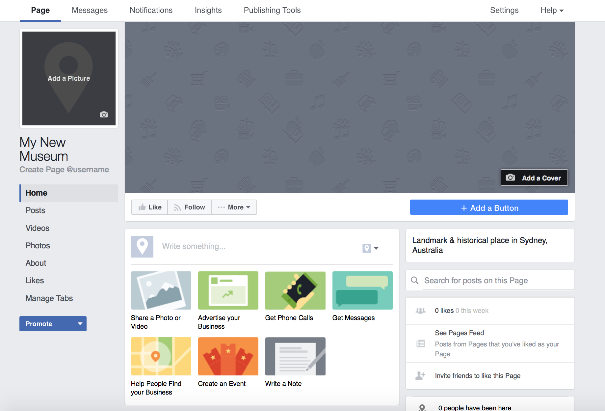The image size is (605, 411).
Task: Open the Promote dropdown arrow
Action: (80, 324)
